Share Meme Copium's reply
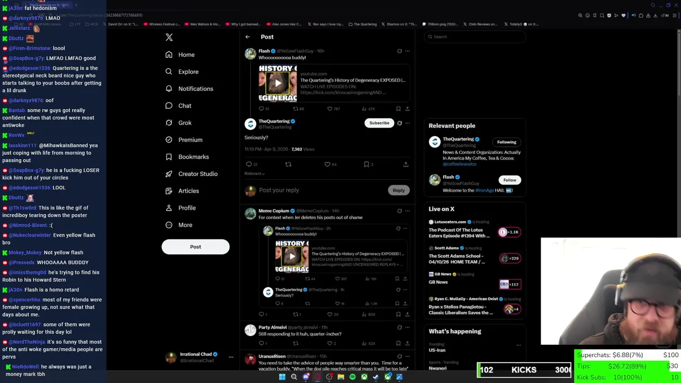Viewport: 681px width, 383px height. click(x=408, y=314)
